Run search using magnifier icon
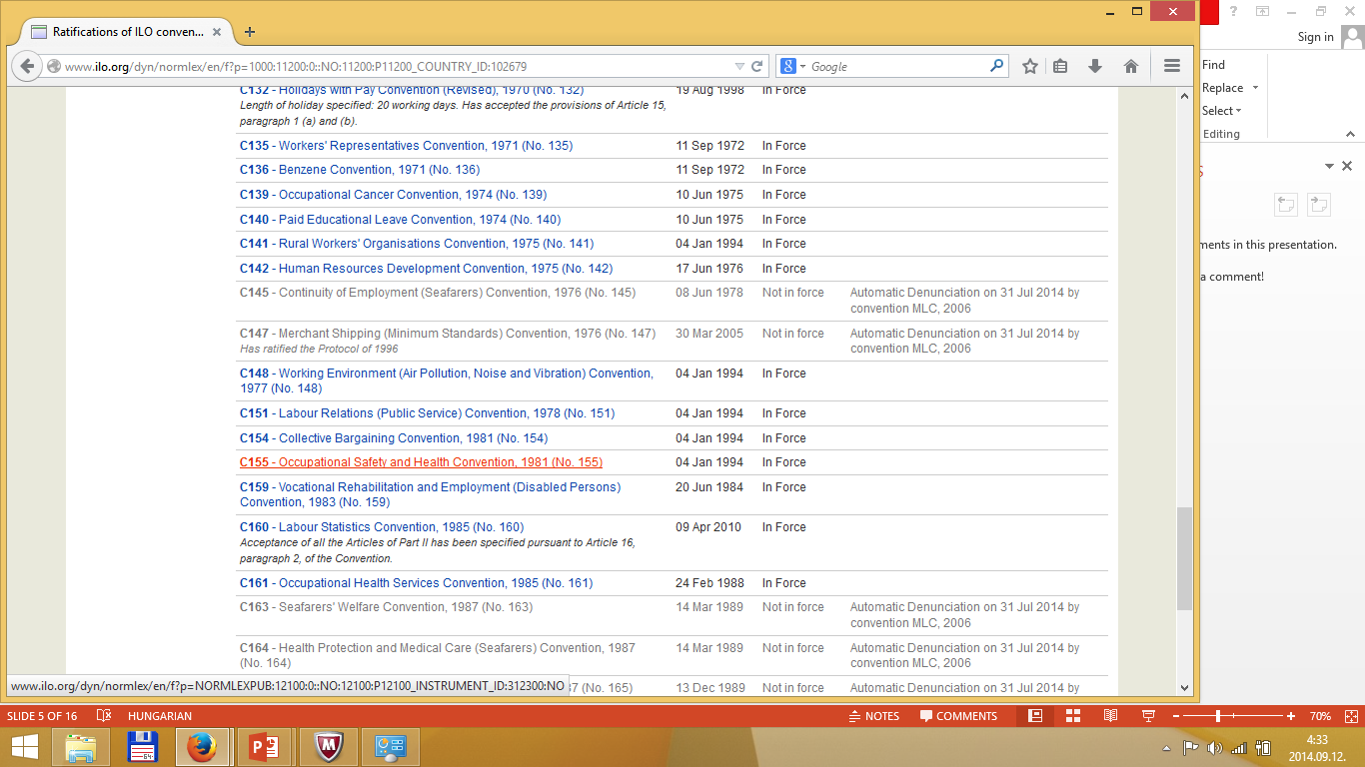Screen dimensions: 1365x767 click(996, 66)
